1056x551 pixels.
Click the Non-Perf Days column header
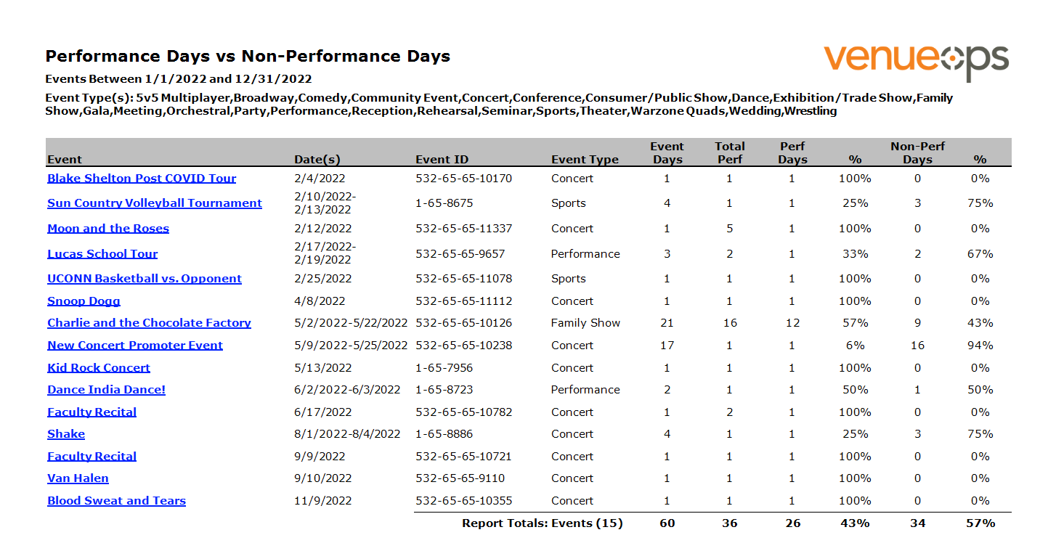coord(917,153)
